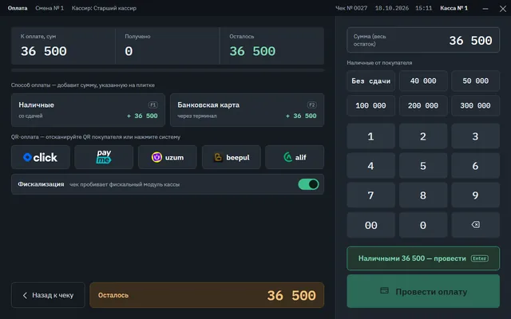The image size is (511, 319).
Task: Focus the Сумма (весь остаток) field
Action: point(423,40)
